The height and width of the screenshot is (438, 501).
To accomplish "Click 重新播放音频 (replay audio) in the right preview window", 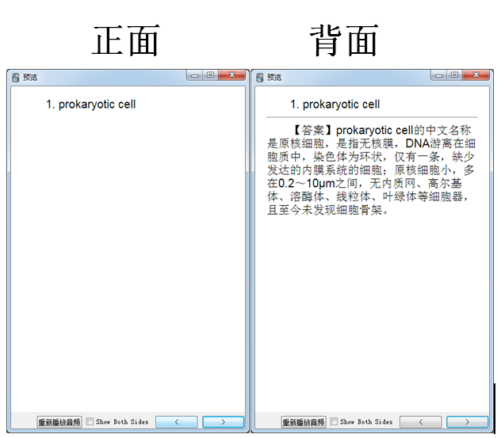I will tap(304, 422).
